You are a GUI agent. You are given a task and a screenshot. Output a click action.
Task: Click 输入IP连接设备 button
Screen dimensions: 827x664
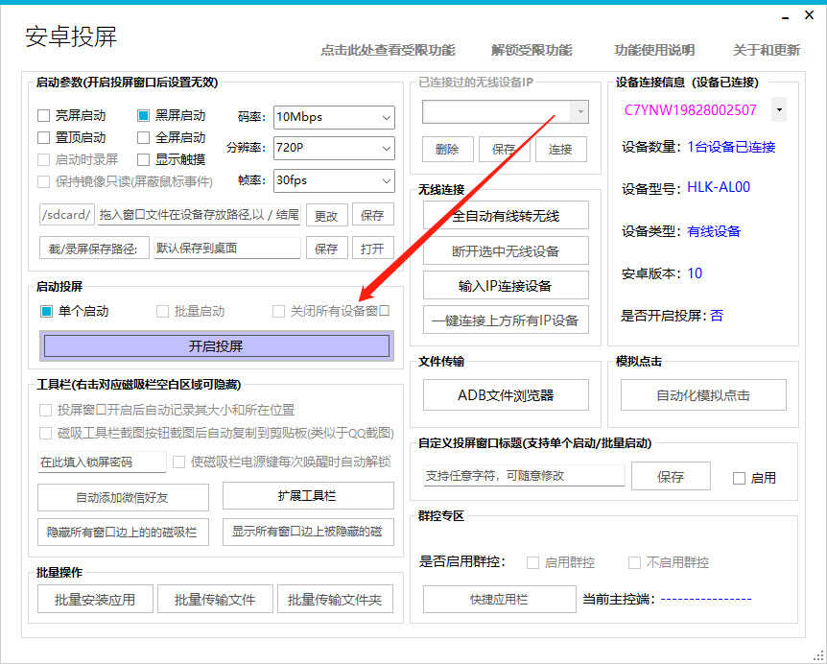(506, 285)
